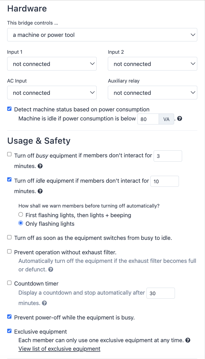Open View list of exclusive equipment link
This screenshot has height=359, width=205.
click(59, 349)
